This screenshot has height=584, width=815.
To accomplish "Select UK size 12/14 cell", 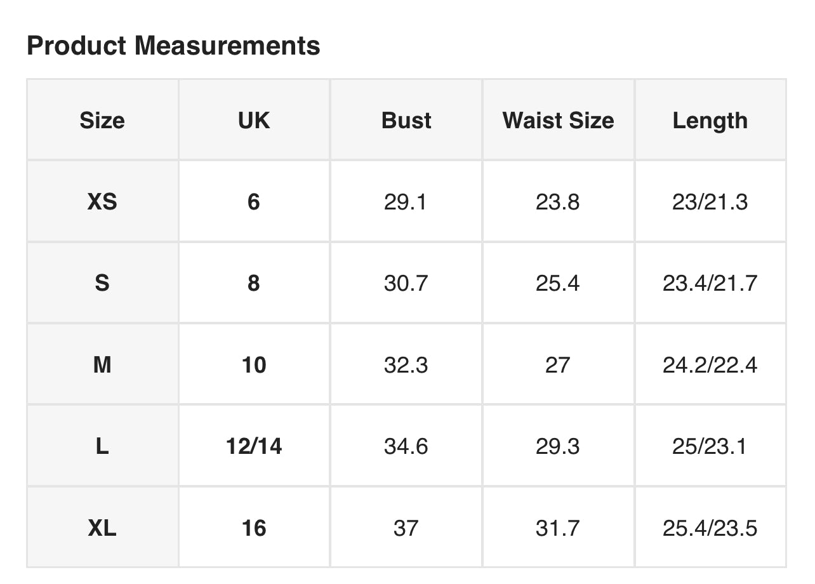I will coord(254,446).
